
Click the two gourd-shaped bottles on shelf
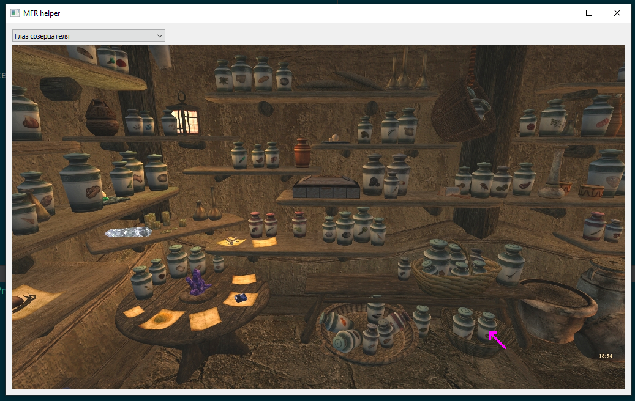207,209
